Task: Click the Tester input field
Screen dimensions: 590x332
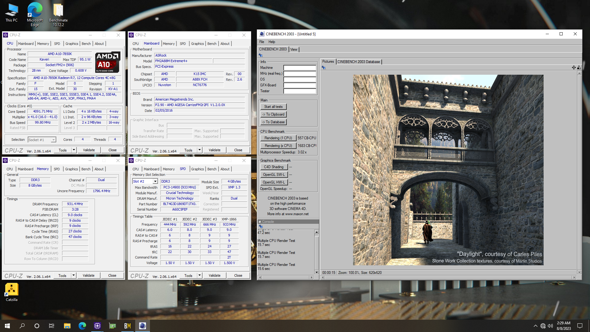Action: [300, 91]
